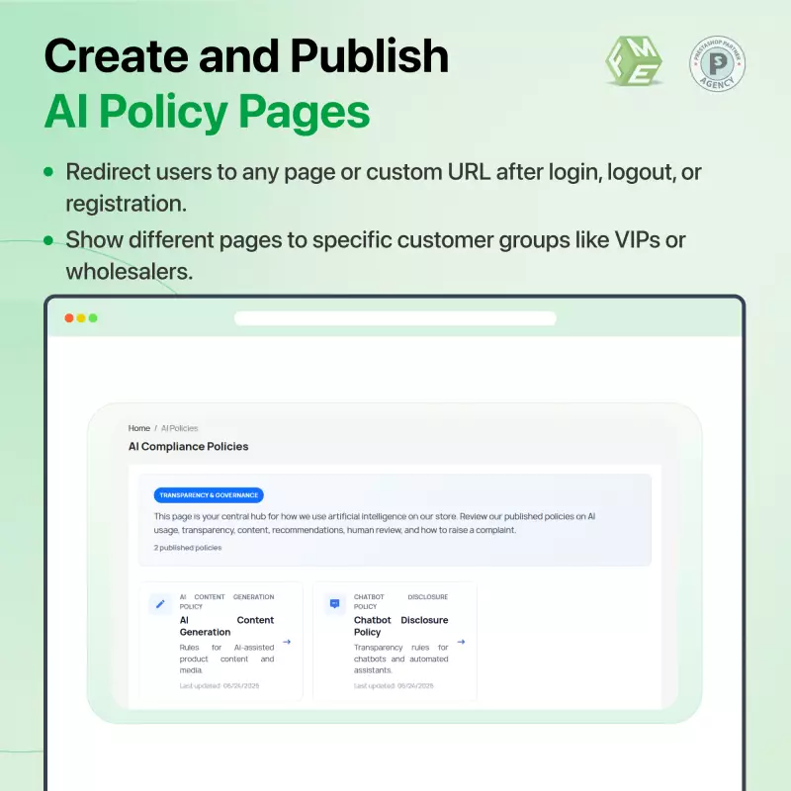Click the PrestaShop Partner Agency badge

point(717,63)
